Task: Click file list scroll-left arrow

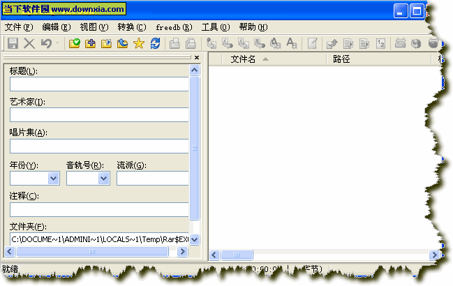Action: pyautogui.click(x=214, y=255)
